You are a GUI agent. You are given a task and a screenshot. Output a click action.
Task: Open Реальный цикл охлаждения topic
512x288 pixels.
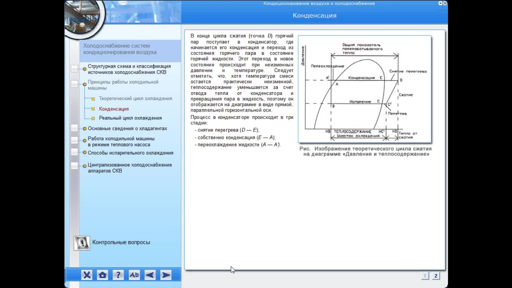tap(130, 118)
